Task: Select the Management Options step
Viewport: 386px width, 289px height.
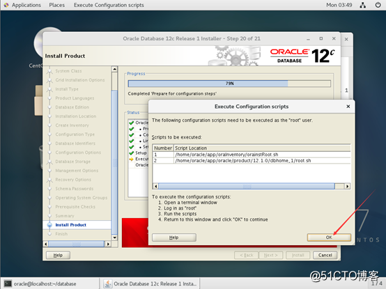Action: coord(77,171)
